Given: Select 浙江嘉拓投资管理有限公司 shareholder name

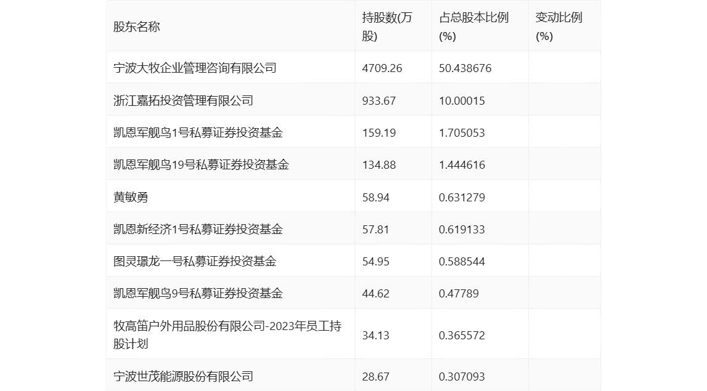Looking at the screenshot, I should coord(183,100).
